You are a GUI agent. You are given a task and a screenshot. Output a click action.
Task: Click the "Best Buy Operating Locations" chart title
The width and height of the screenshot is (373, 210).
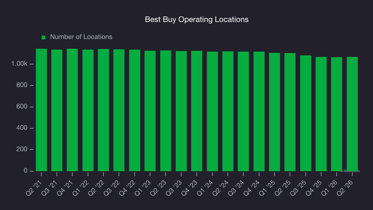[197, 20]
